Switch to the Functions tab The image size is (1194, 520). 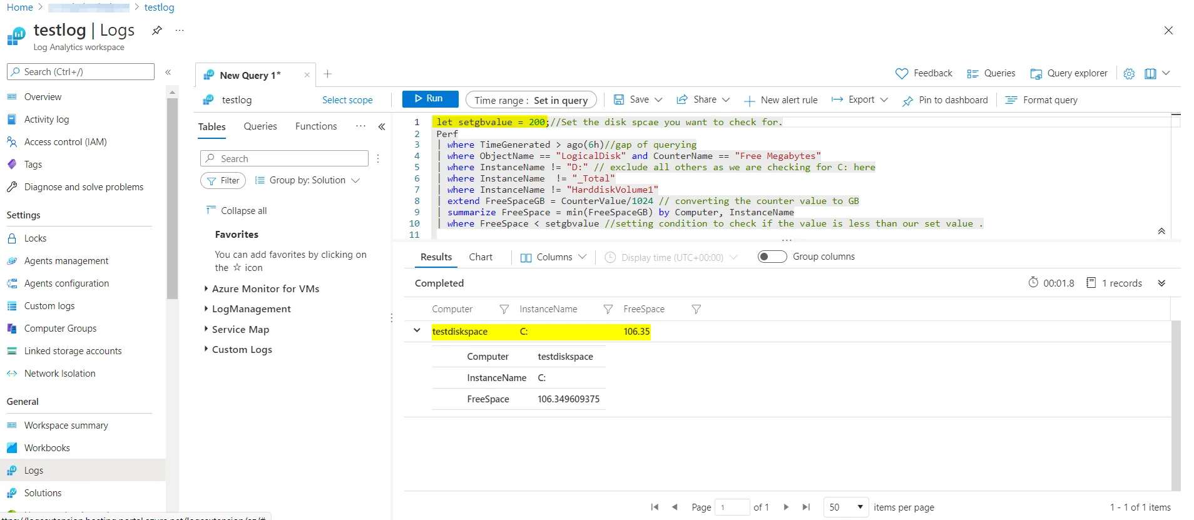316,126
